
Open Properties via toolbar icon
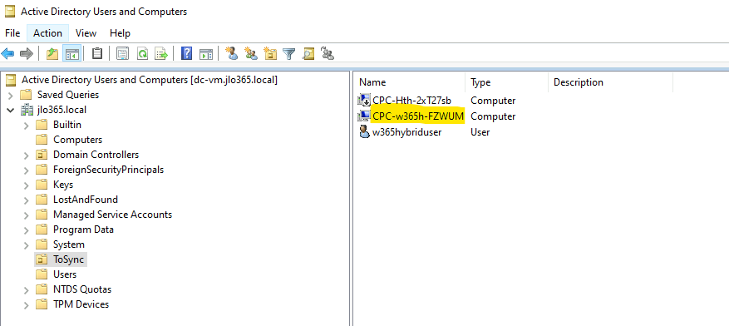tap(122, 54)
